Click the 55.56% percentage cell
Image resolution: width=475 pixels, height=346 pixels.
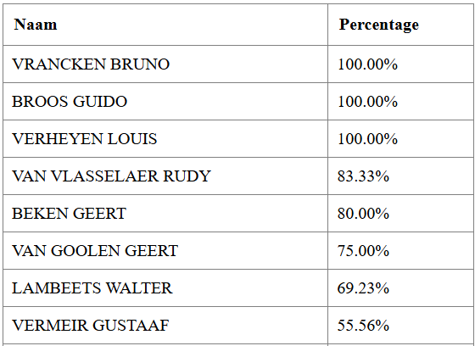(400, 325)
